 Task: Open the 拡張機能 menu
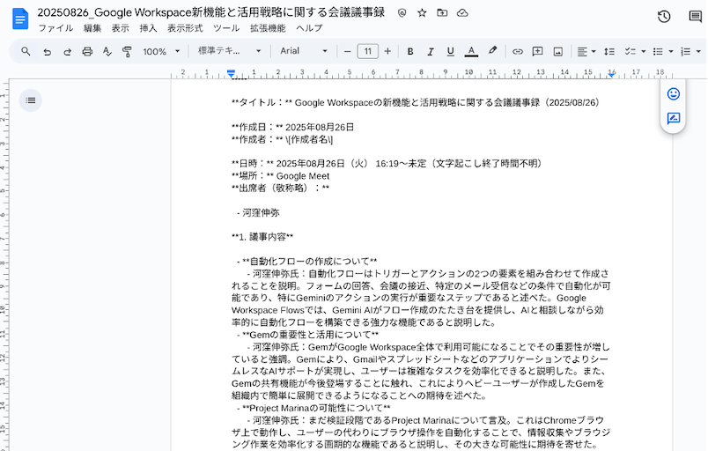pos(268,28)
